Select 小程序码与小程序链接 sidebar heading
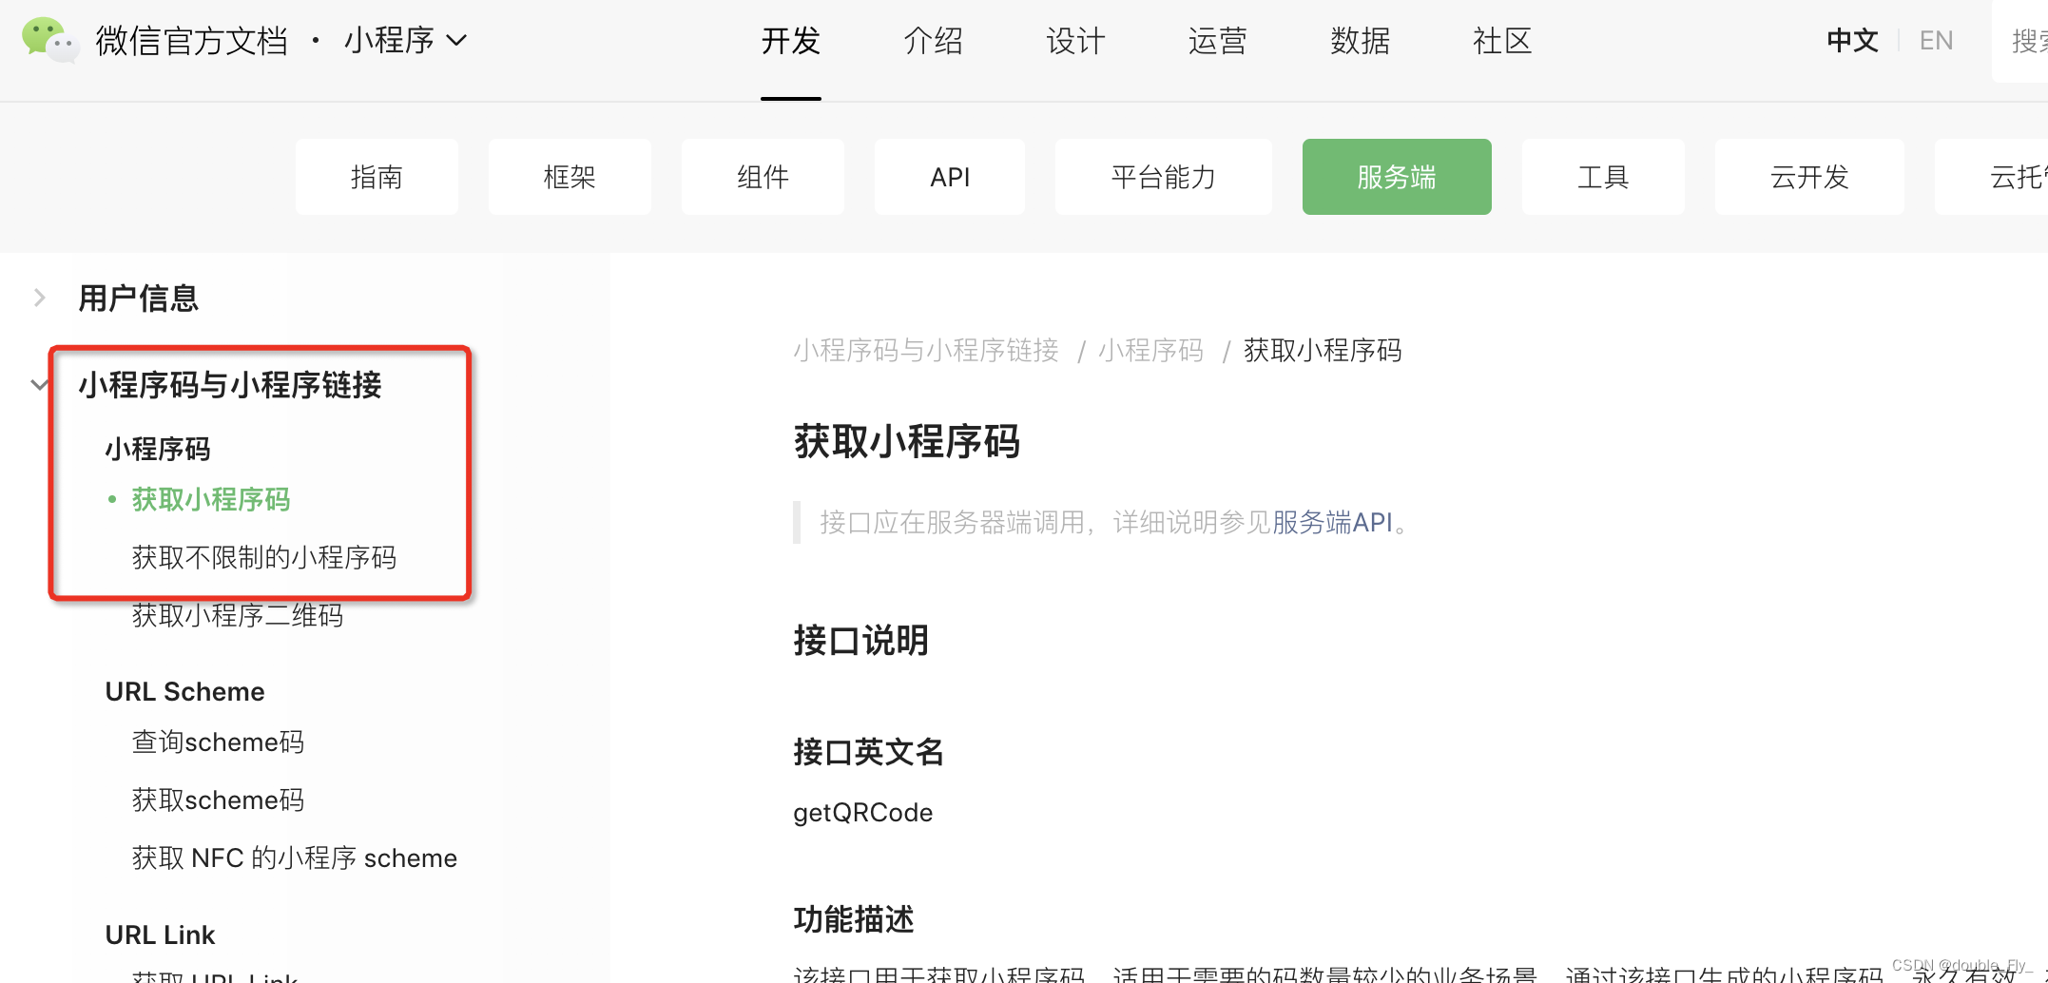 click(x=229, y=385)
